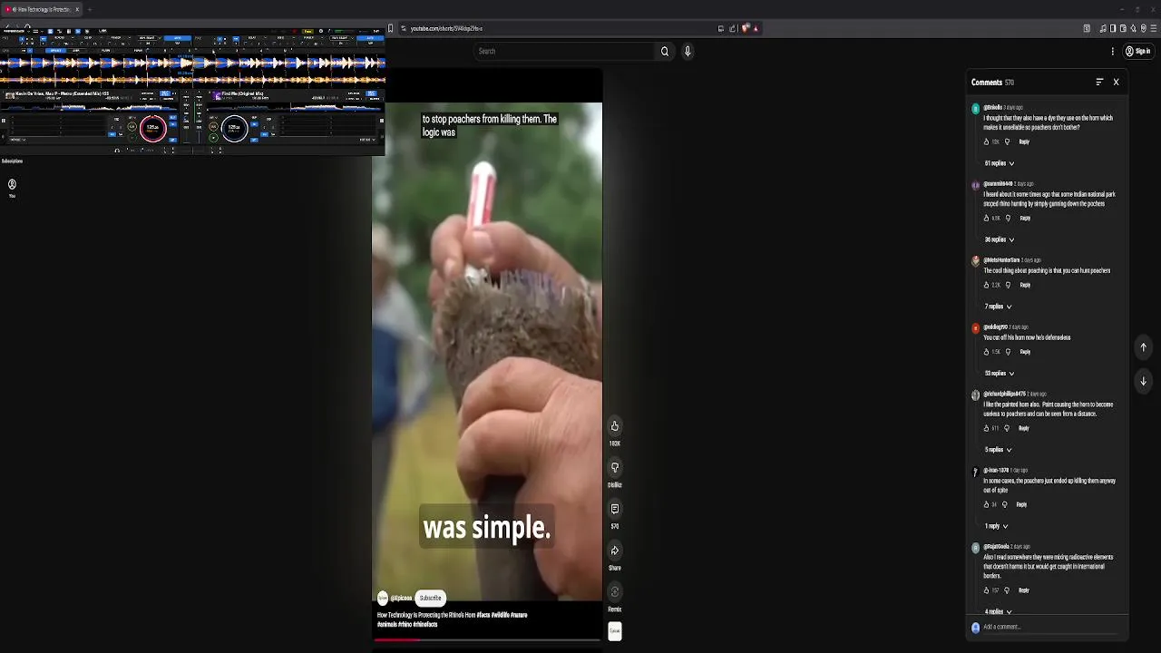Like the radioactive elements comment
The width and height of the screenshot is (1161, 653).
pyautogui.click(x=987, y=590)
